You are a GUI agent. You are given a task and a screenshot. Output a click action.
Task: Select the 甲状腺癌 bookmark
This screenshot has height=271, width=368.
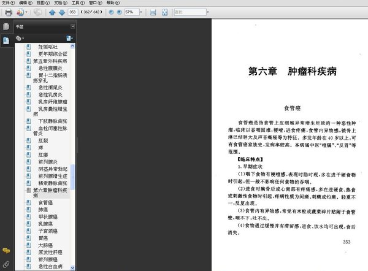pos(48,217)
